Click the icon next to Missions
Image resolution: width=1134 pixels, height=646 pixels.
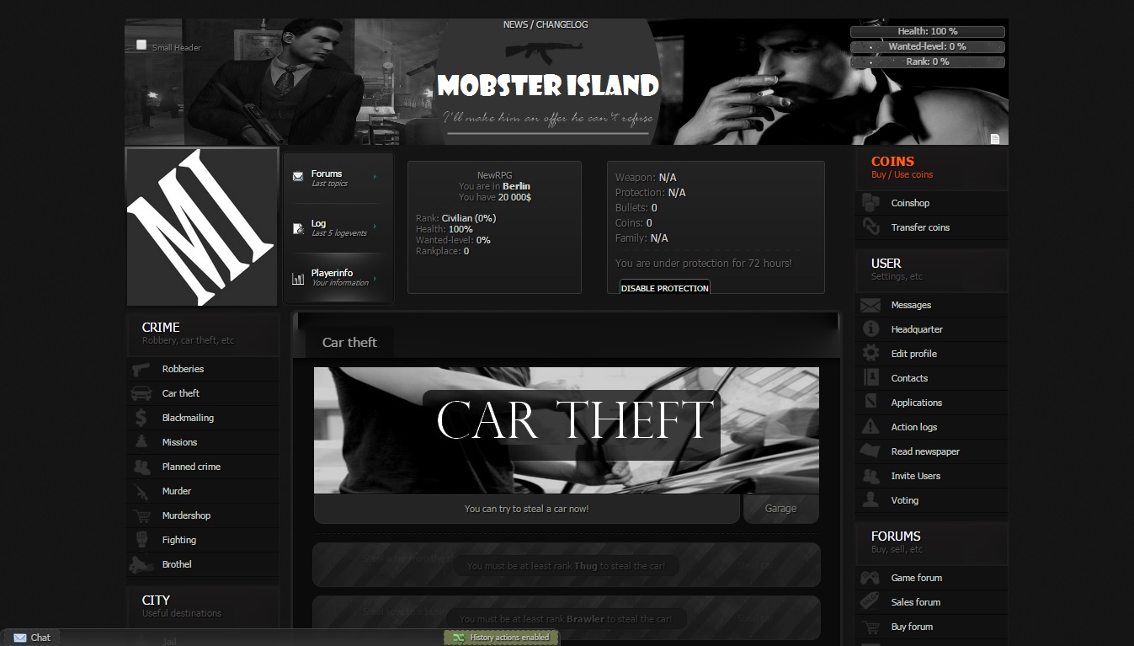[x=141, y=442]
